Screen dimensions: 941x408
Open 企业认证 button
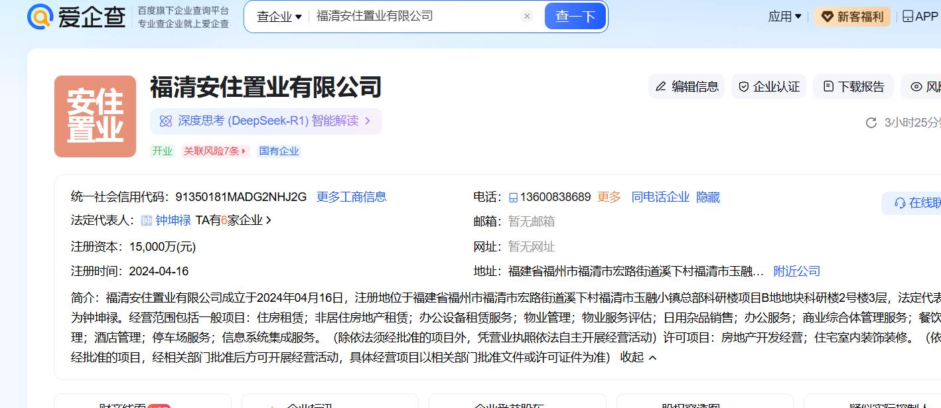point(769,87)
